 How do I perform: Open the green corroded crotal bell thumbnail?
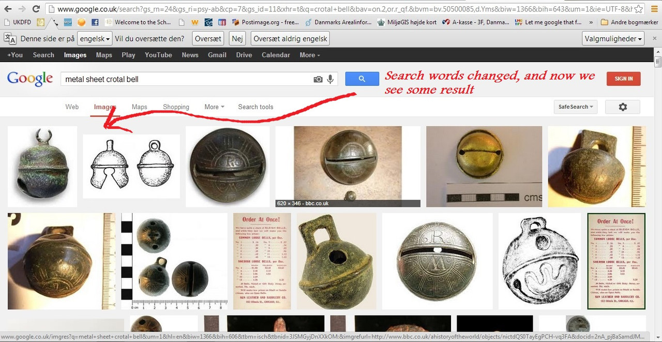tap(42, 167)
